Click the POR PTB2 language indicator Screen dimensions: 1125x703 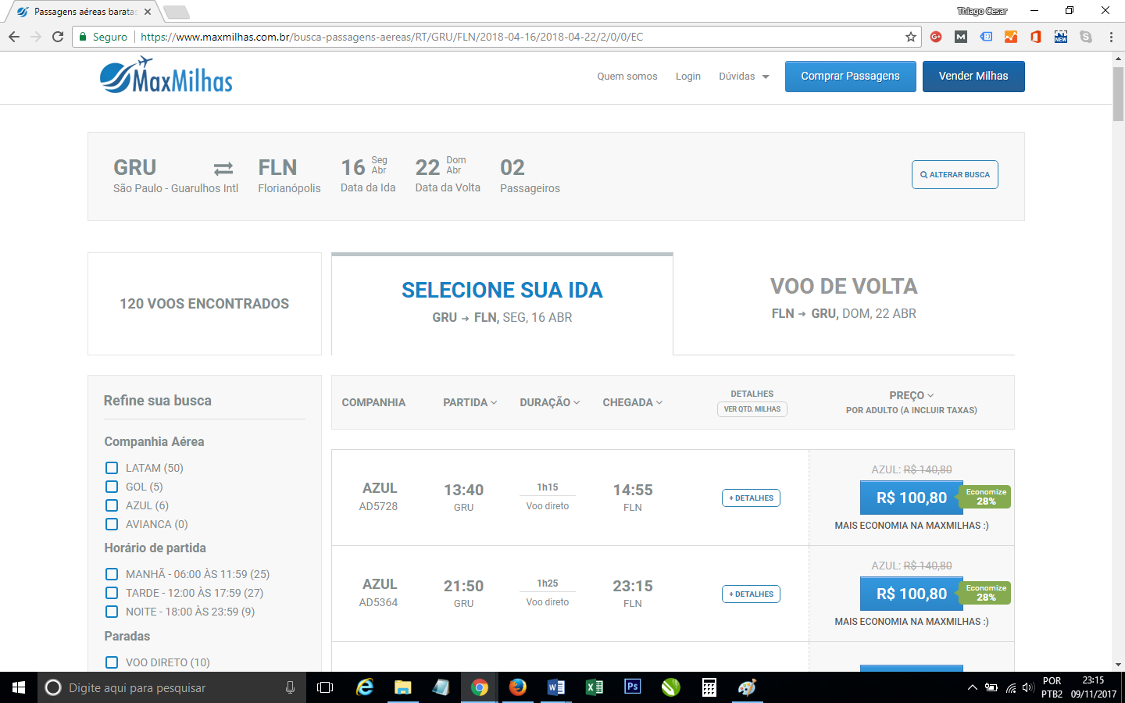tap(1052, 687)
